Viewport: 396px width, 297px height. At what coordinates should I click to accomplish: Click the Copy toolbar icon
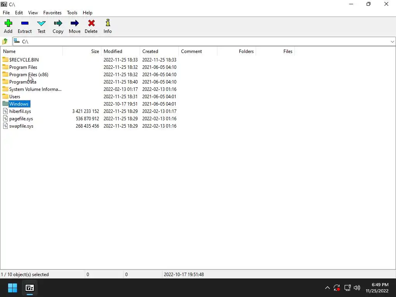point(58,23)
